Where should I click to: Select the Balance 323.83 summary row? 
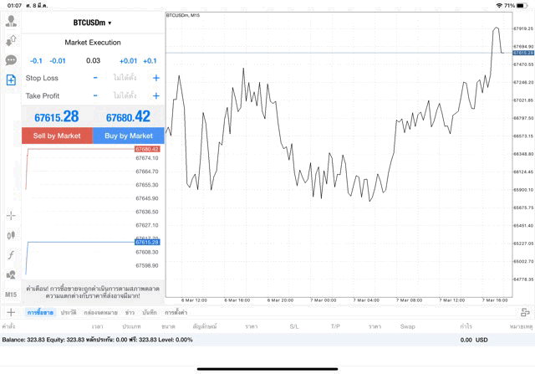pos(267,340)
